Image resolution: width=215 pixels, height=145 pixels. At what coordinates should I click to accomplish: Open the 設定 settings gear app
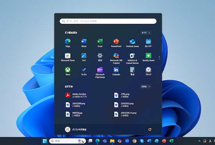100,57
